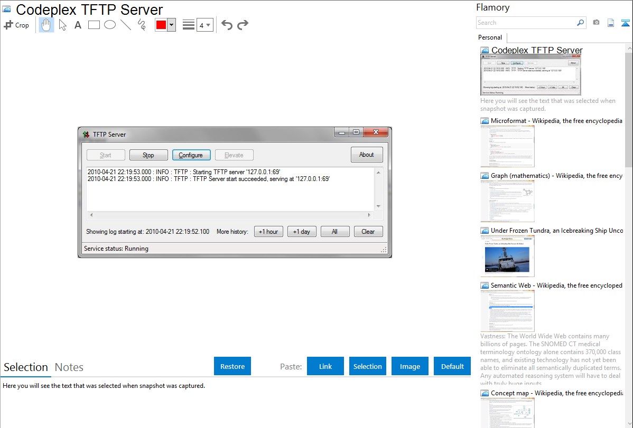Image resolution: width=633 pixels, height=428 pixels.
Task: Click the icon beside Microformat snapshot title
Action: (485, 121)
